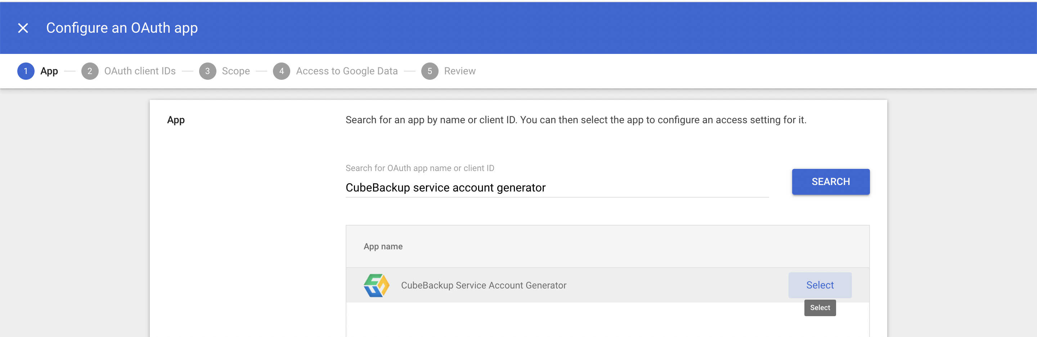Select the CubeBackup Service Account Generator app
Image resolution: width=1037 pixels, height=337 pixels.
tap(820, 285)
